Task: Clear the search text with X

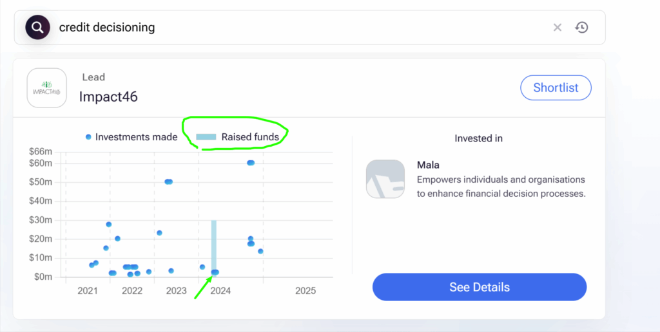Action: (x=558, y=28)
